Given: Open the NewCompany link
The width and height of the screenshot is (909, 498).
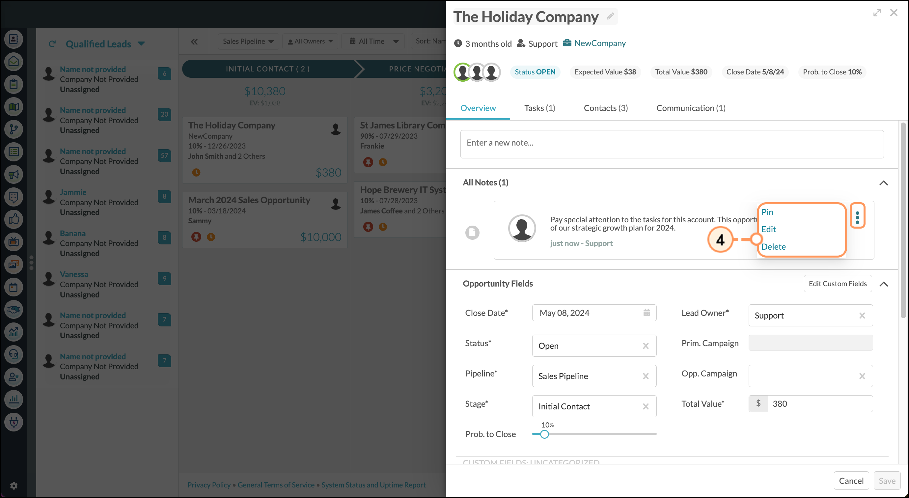Looking at the screenshot, I should (599, 43).
